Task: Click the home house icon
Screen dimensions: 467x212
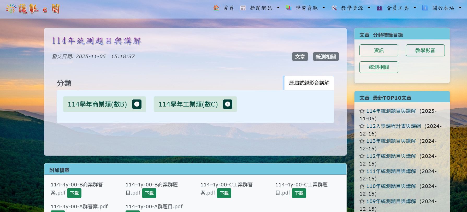Action: (216, 8)
